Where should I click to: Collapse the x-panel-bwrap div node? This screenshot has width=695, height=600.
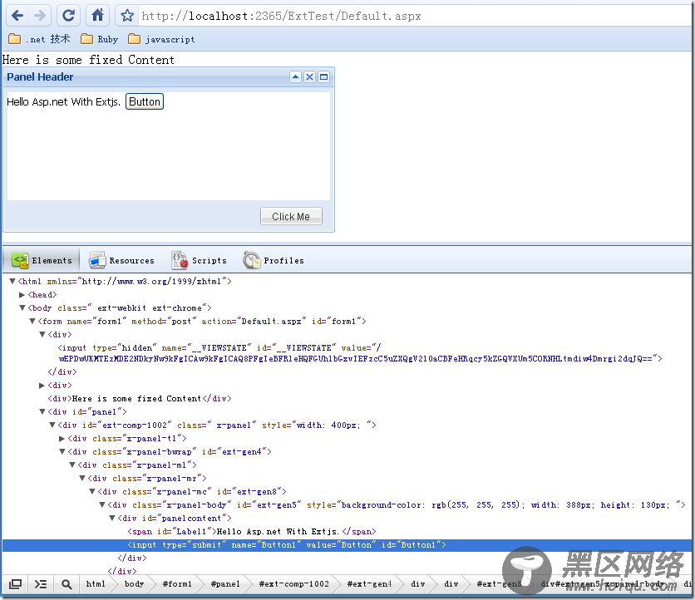(x=62, y=451)
